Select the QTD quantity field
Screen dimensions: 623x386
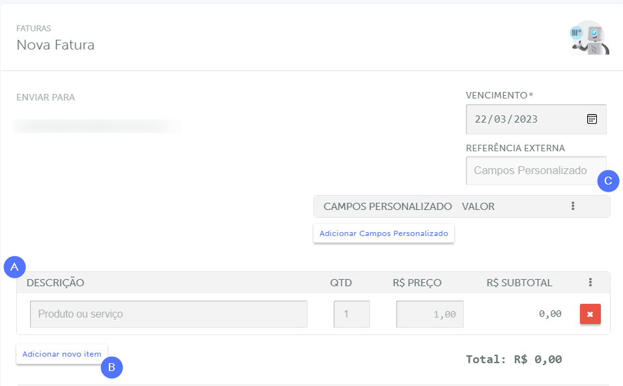351,314
